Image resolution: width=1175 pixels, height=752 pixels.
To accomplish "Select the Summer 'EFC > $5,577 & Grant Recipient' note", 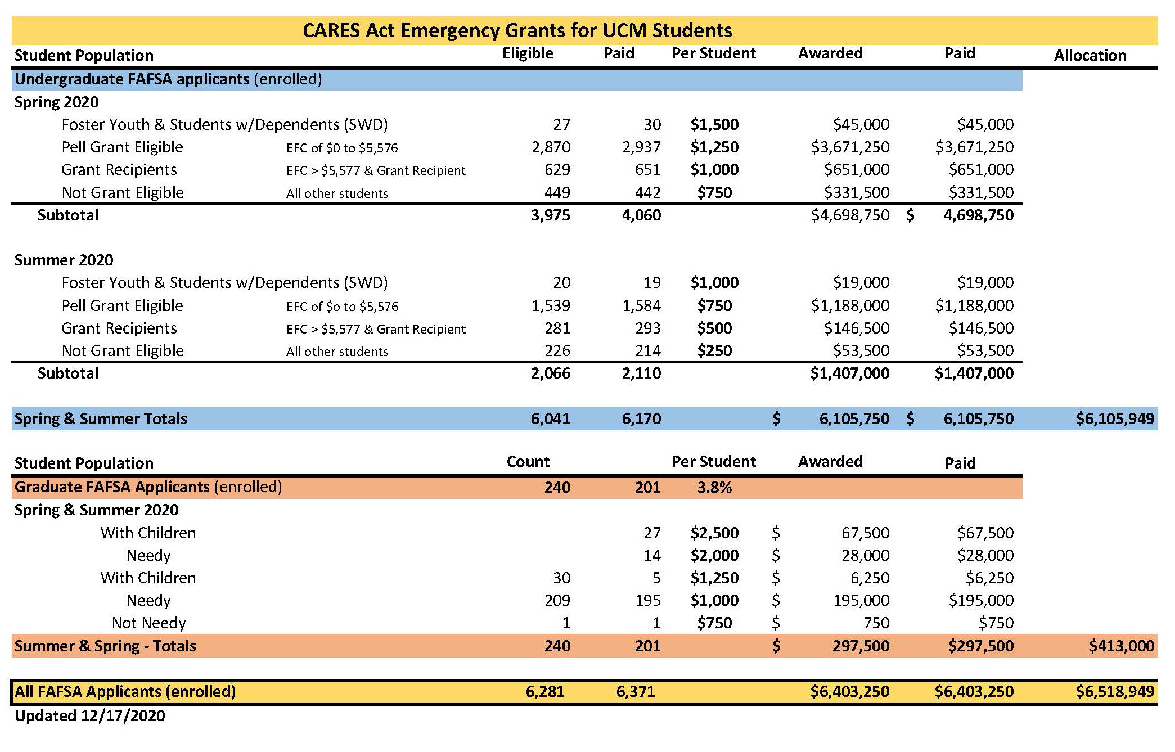I will [x=376, y=329].
